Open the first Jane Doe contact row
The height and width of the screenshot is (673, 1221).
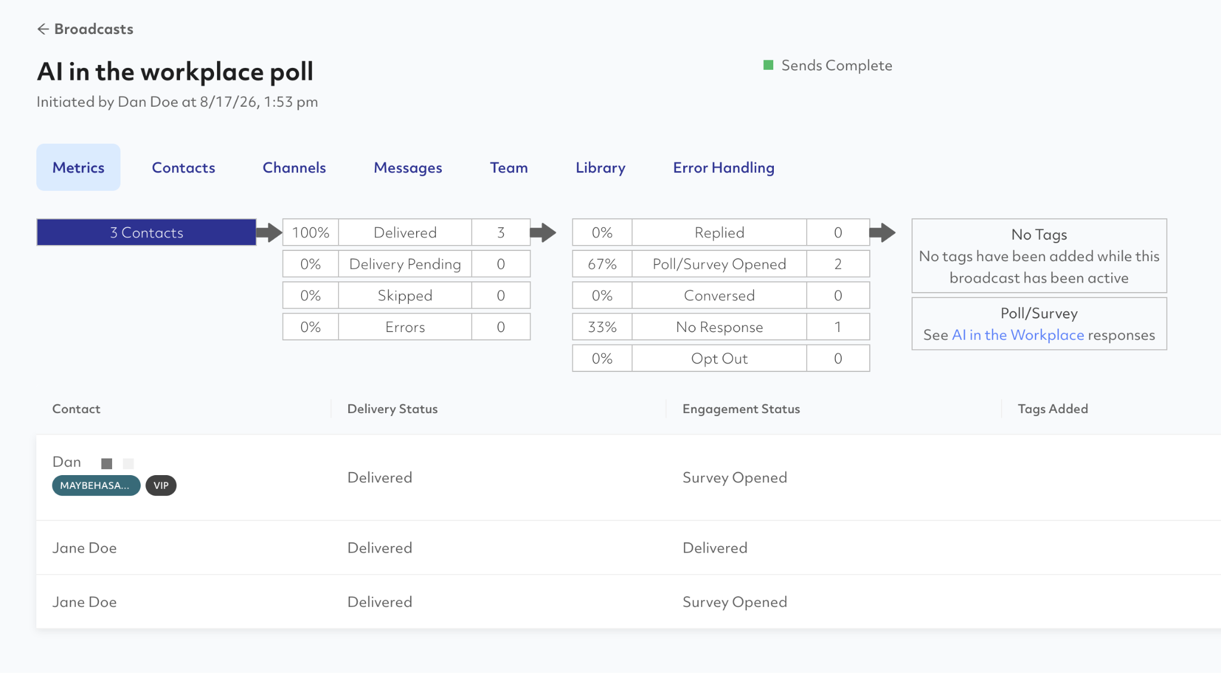628,548
